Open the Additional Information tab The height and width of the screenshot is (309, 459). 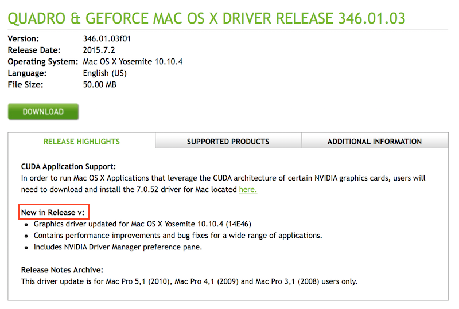(375, 142)
